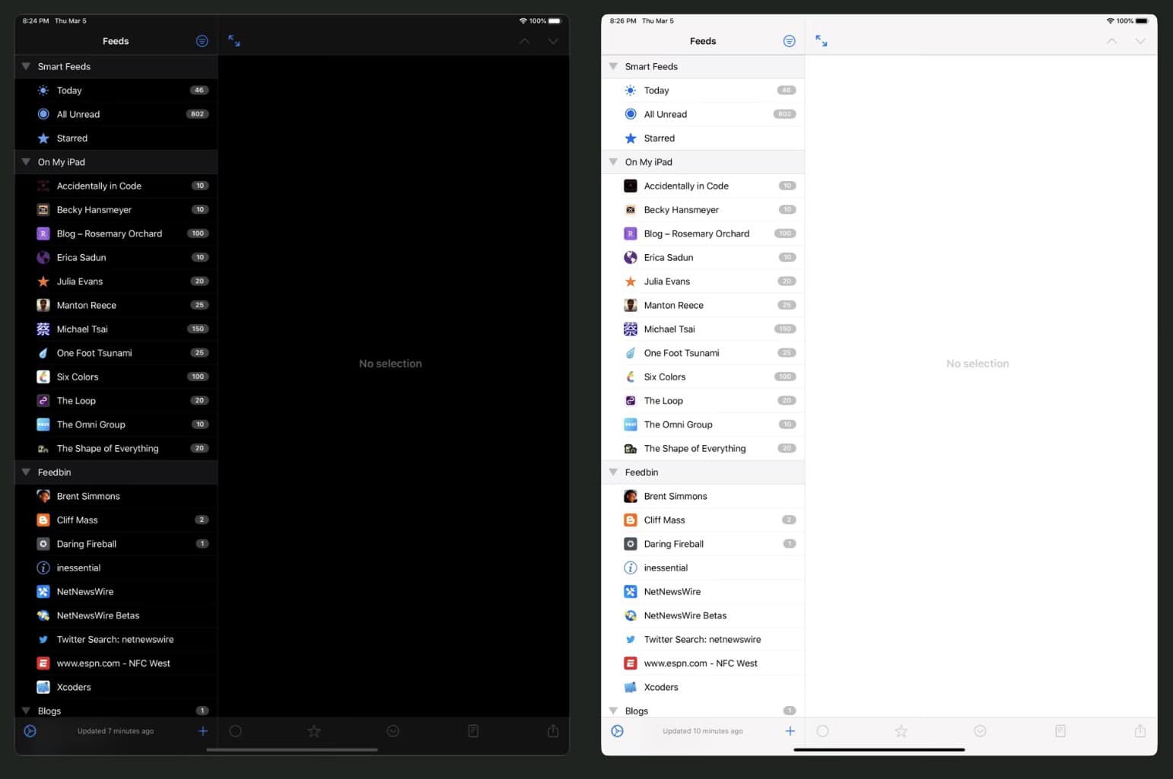Collapse Feedbin section in dark window

click(x=26, y=472)
